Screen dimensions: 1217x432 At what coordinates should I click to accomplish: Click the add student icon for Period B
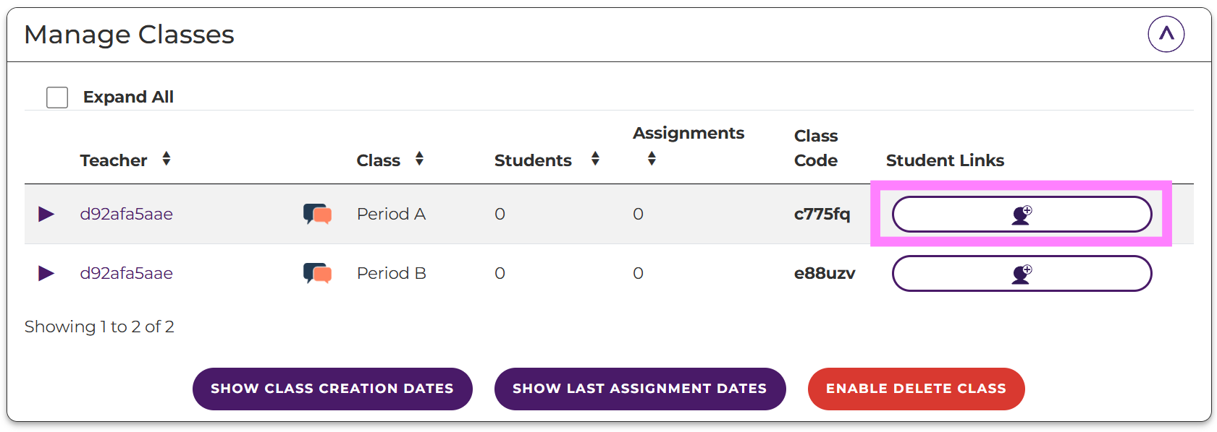(x=1021, y=274)
